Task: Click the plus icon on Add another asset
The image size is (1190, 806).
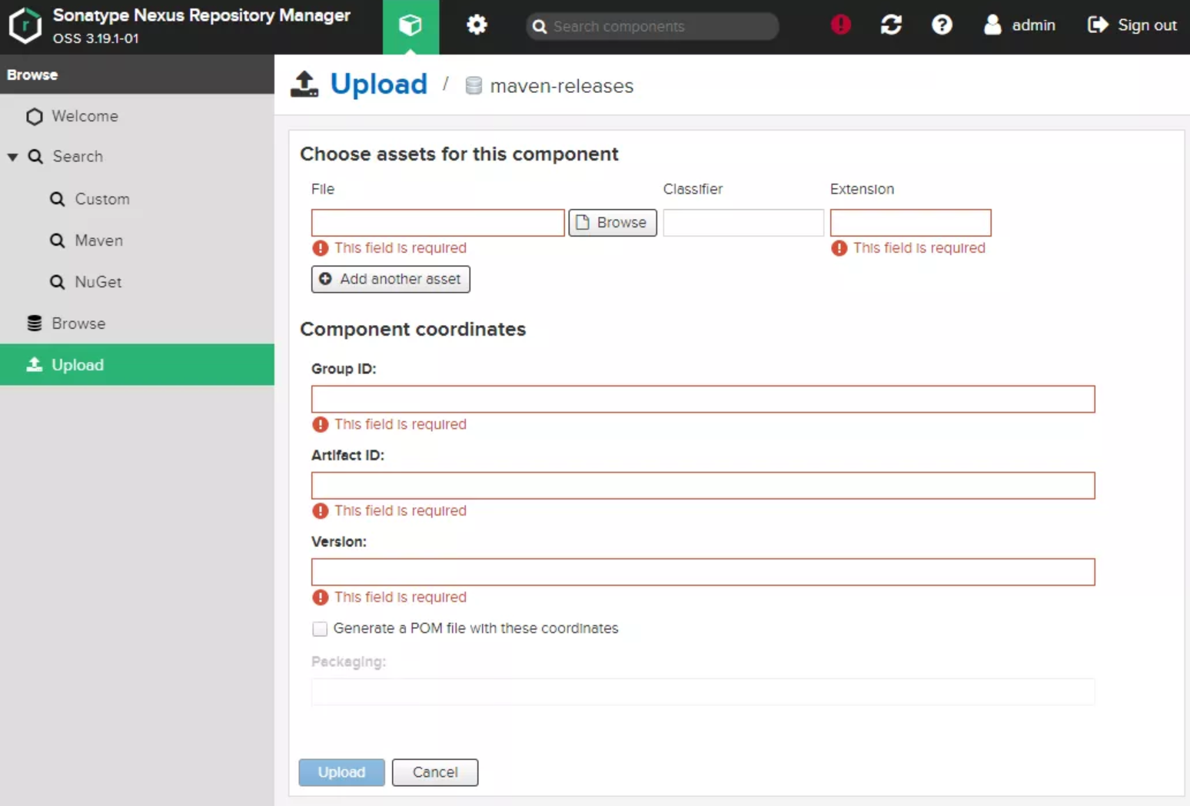Action: coord(325,279)
